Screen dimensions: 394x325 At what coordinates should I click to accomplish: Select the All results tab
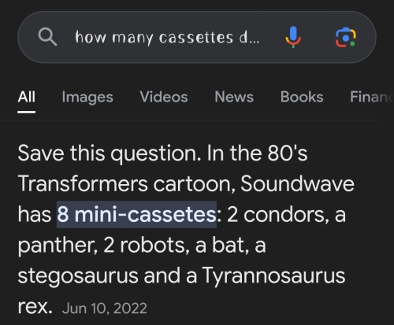click(27, 97)
